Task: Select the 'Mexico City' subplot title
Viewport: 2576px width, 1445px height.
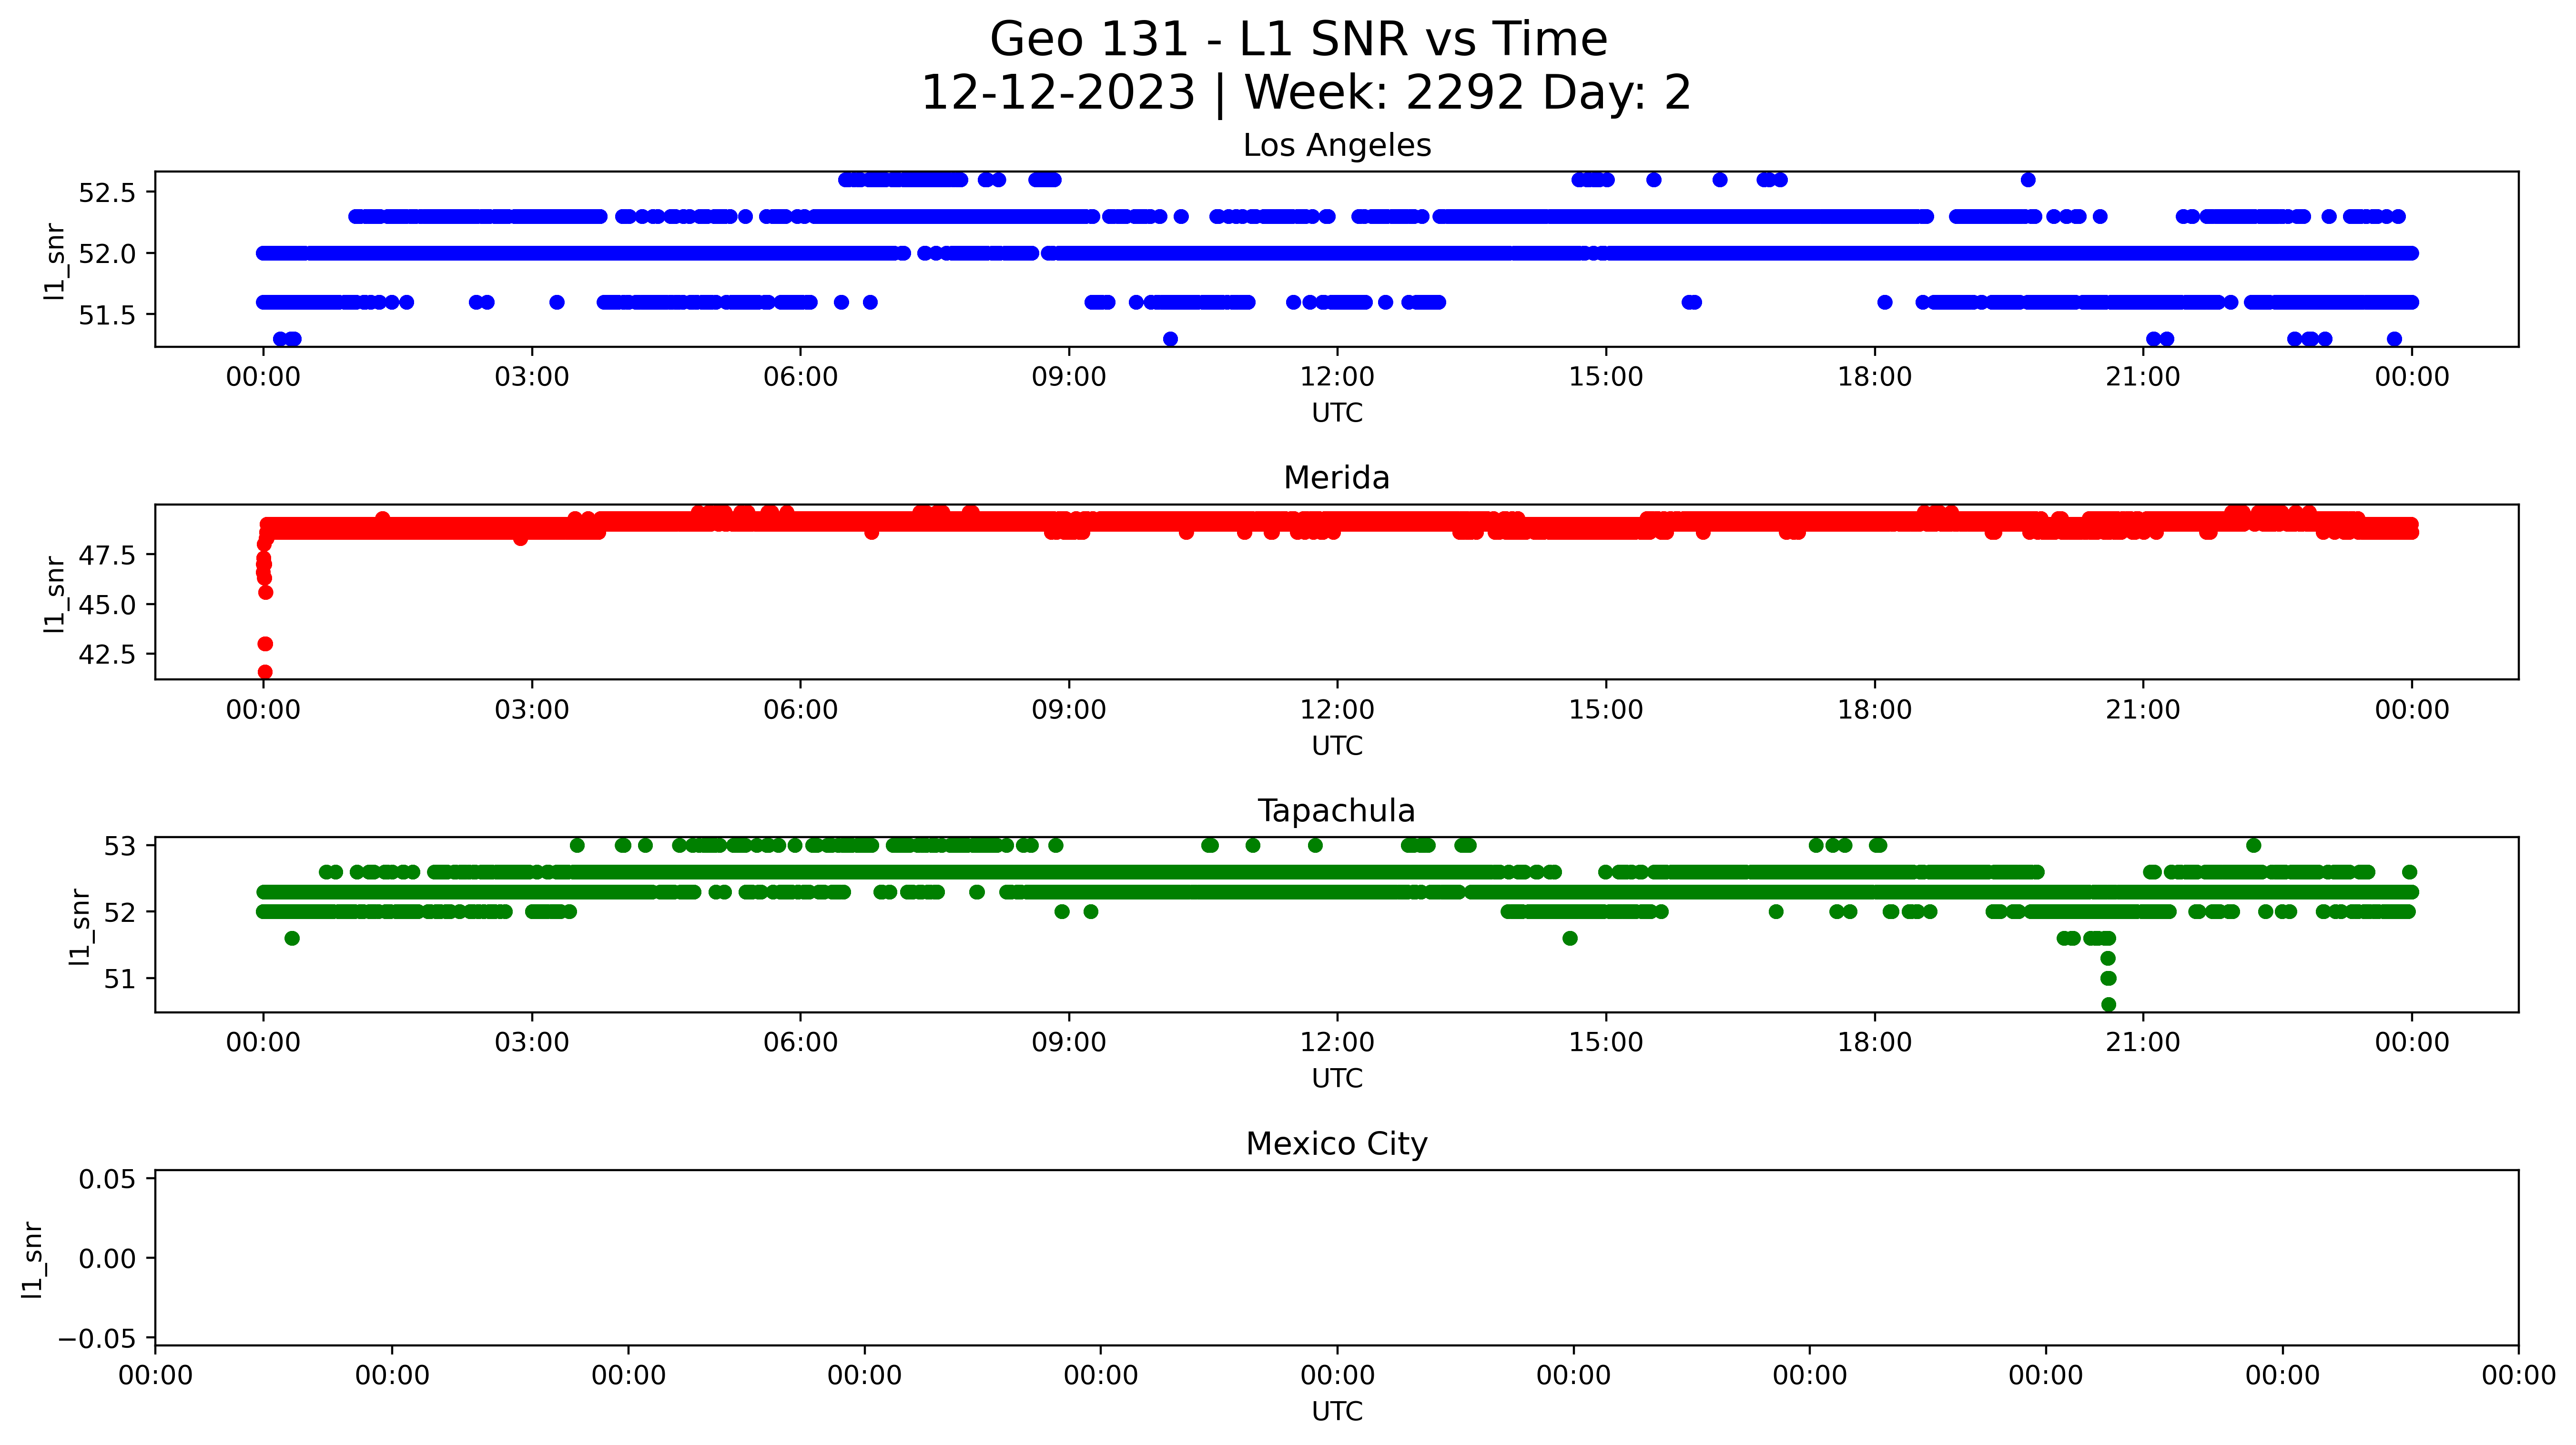Action: point(1337,1144)
